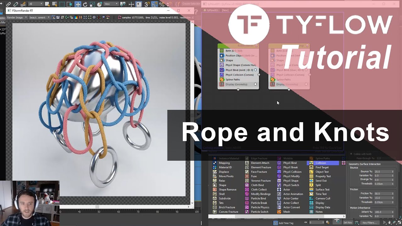Image resolution: width=402 pixels, height=226 pixels.
Task: Pick the Cloth Bind operator in the depot
Action: (x=254, y=185)
